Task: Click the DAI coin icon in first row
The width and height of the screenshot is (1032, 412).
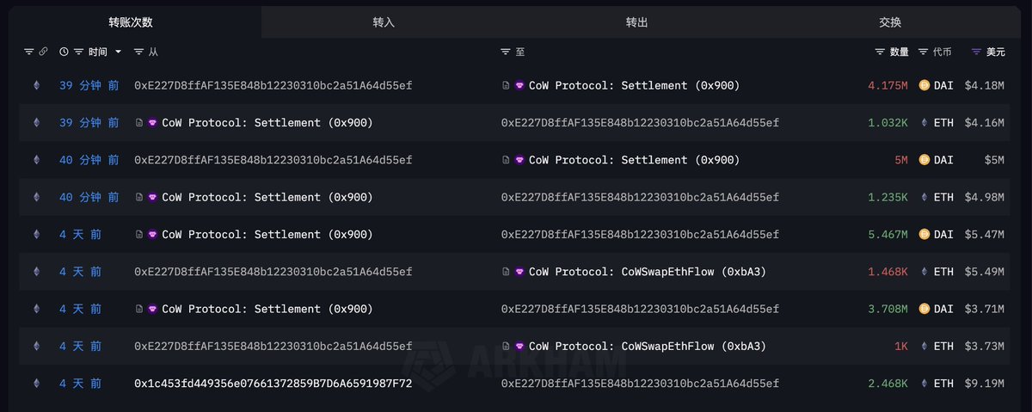Action: (924, 85)
